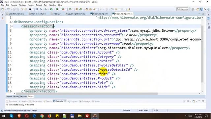Open Firefox from the taskbar
This screenshot has width=211, height=119.
pos(49,116)
